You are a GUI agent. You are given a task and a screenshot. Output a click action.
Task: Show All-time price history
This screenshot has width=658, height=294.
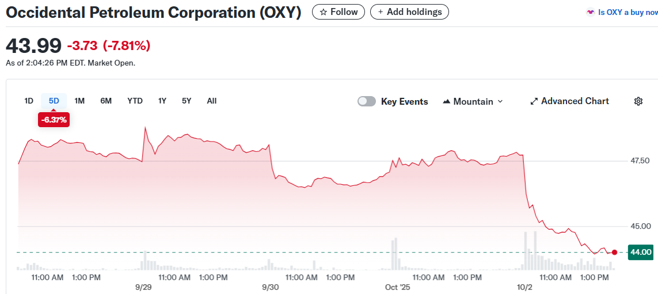(x=212, y=101)
